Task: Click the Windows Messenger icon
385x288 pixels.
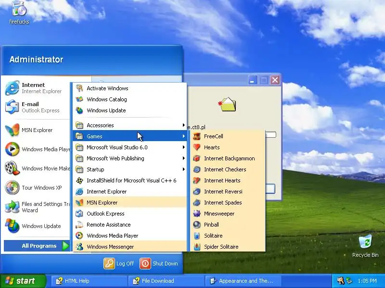Action: pos(79,247)
